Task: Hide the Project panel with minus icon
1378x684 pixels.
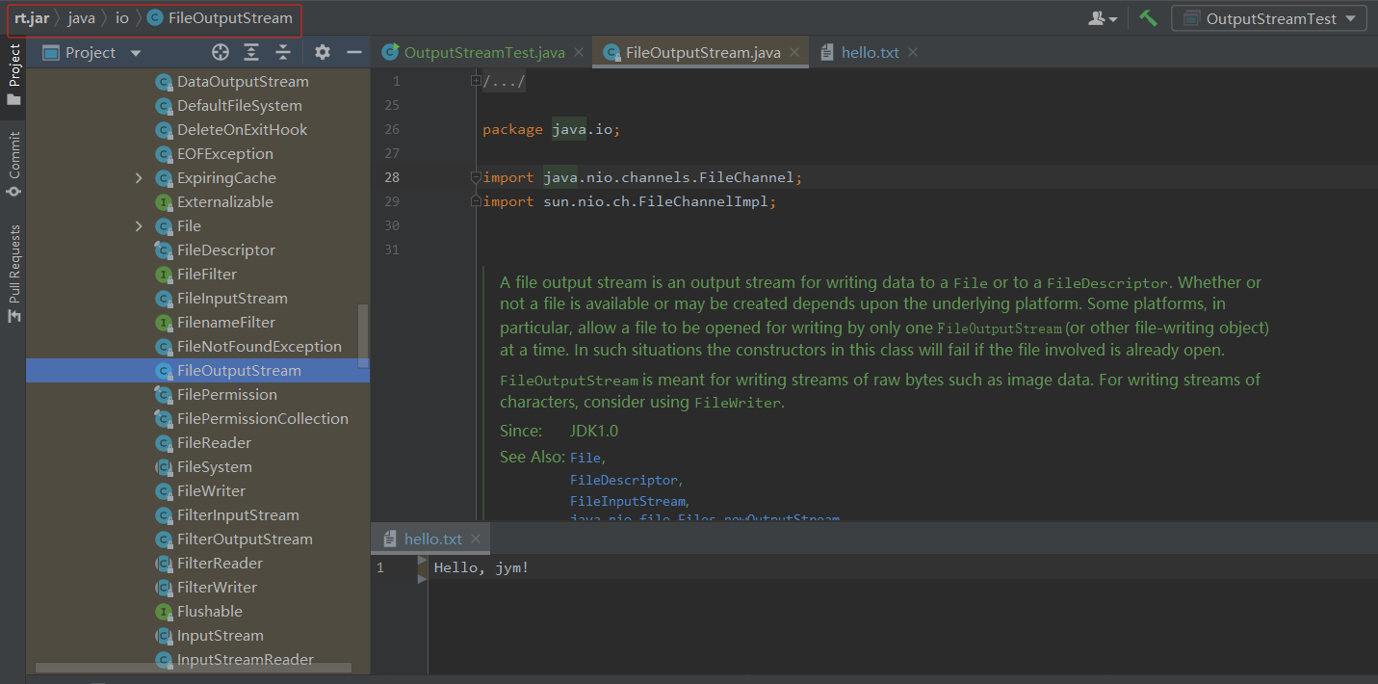Action: pos(354,53)
